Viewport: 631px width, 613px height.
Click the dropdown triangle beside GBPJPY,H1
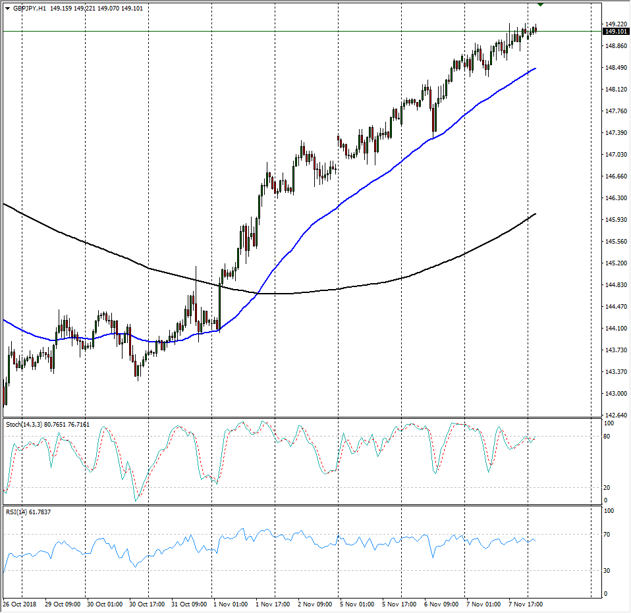click(x=7, y=9)
